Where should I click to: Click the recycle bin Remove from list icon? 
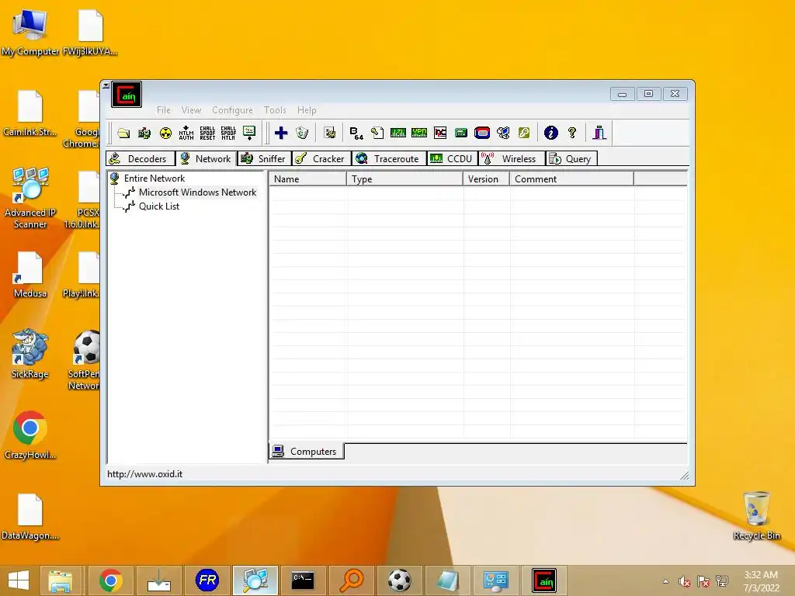(x=302, y=133)
